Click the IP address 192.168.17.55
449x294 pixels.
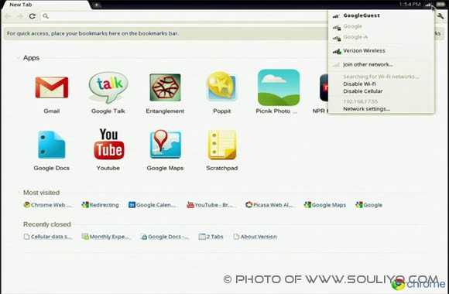coord(360,101)
